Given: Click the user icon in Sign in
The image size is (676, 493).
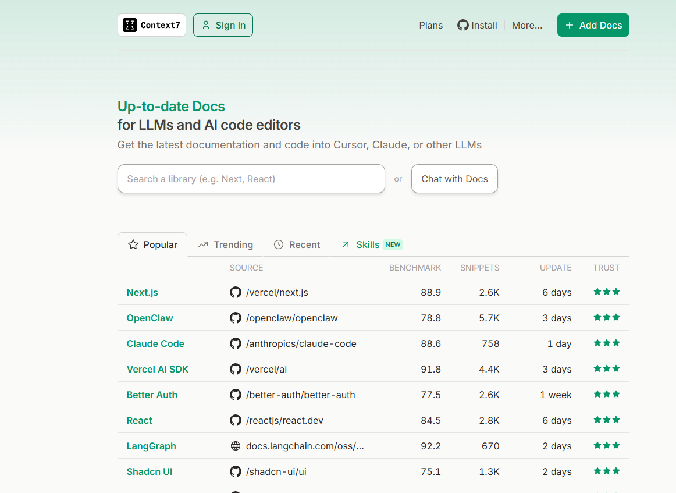Looking at the screenshot, I should 206,25.
